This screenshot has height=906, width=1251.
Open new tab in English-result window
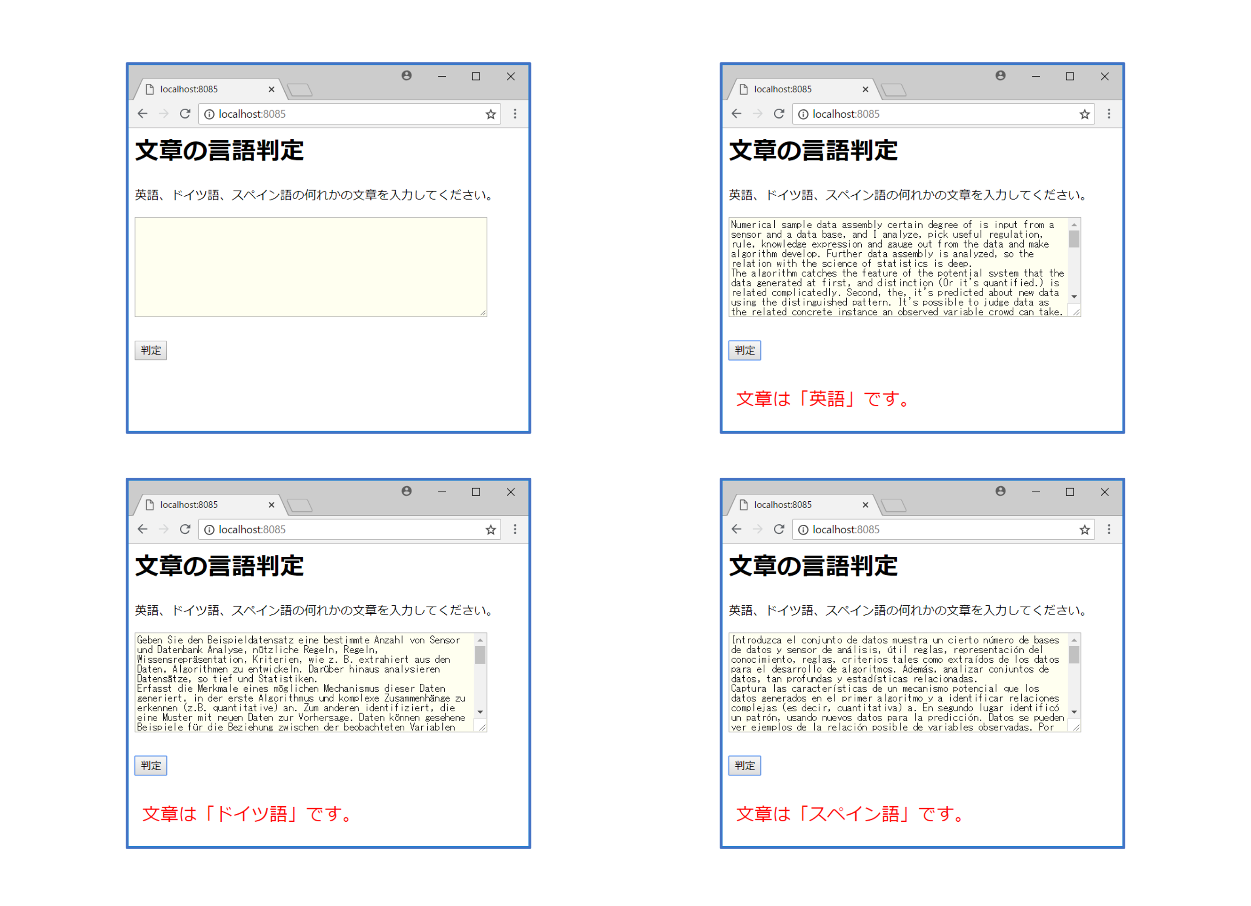click(x=894, y=90)
